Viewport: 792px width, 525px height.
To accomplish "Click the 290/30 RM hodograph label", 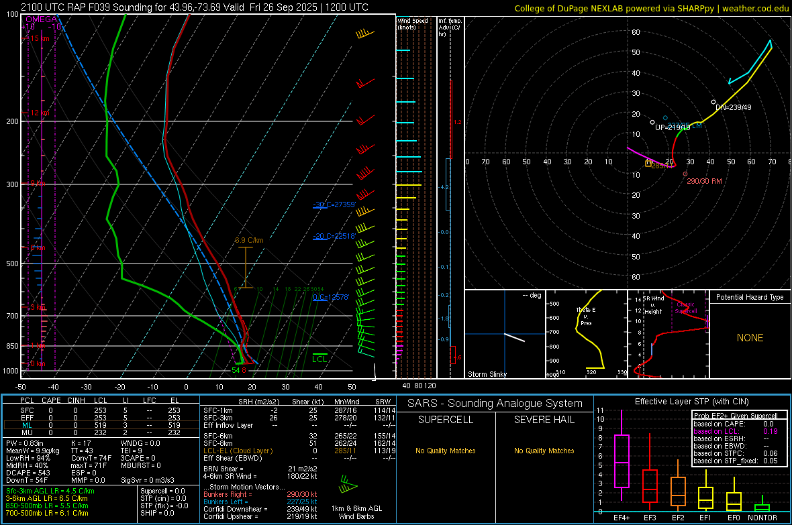I will coord(704,181).
